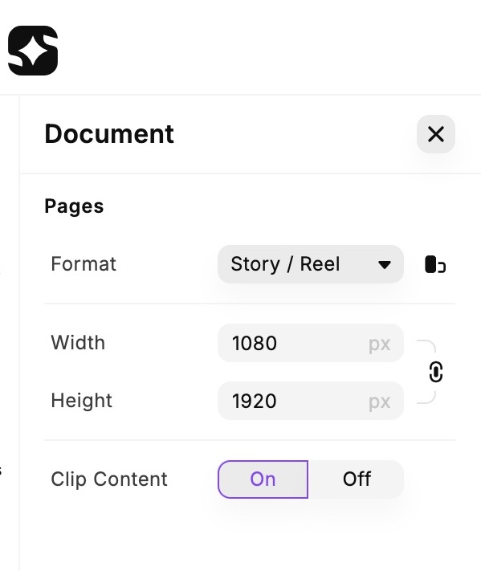Click the Clip Content label

[109, 479]
